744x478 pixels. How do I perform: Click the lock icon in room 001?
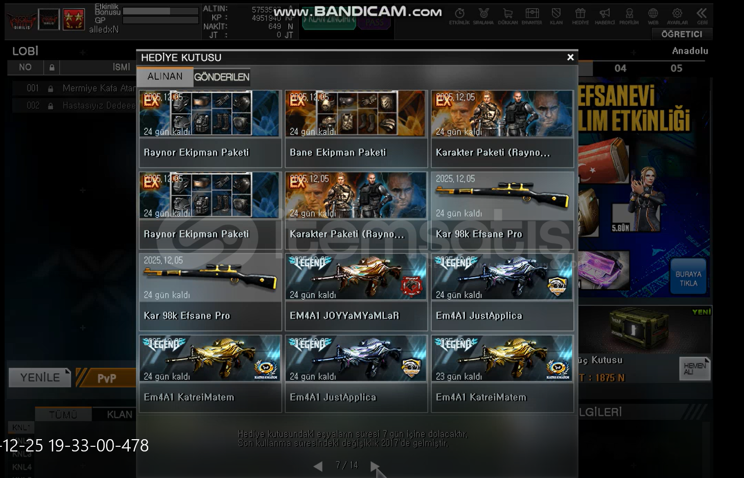(51, 89)
